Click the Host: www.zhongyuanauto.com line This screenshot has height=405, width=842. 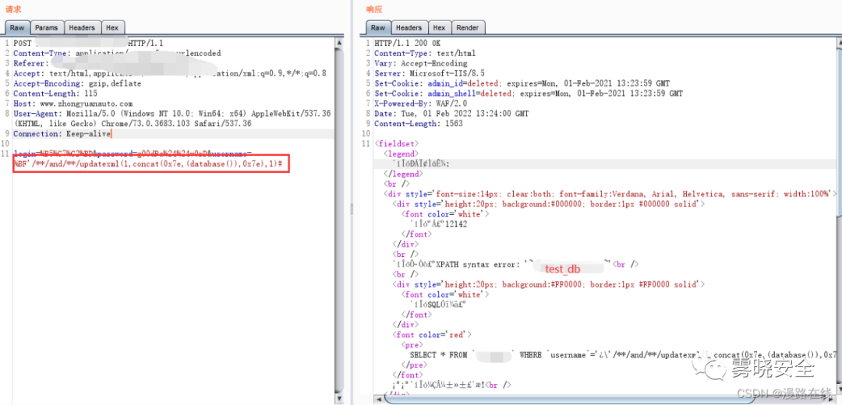(x=73, y=104)
